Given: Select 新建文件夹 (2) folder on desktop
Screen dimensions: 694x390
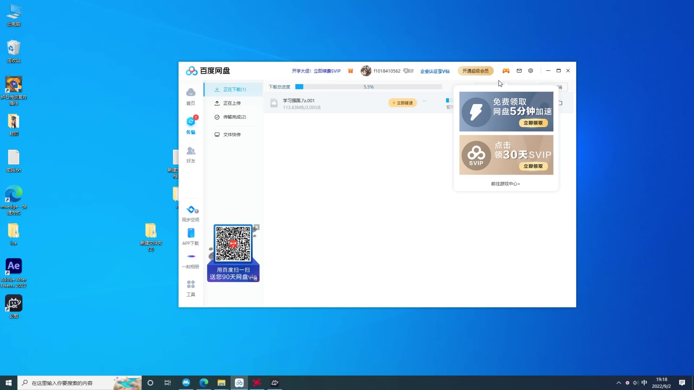Looking at the screenshot, I should coord(151,237).
